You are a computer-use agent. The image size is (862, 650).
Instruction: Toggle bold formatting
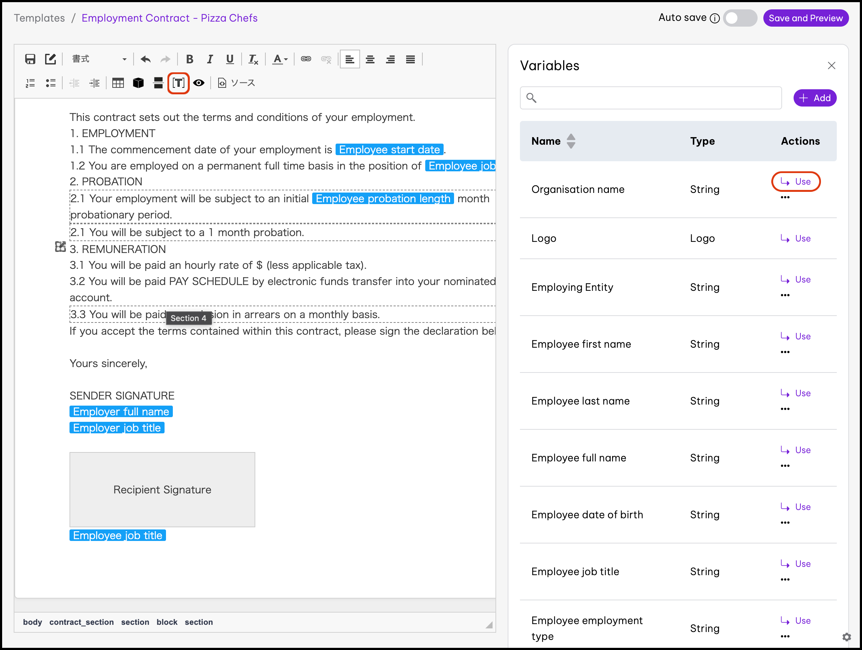coord(189,59)
